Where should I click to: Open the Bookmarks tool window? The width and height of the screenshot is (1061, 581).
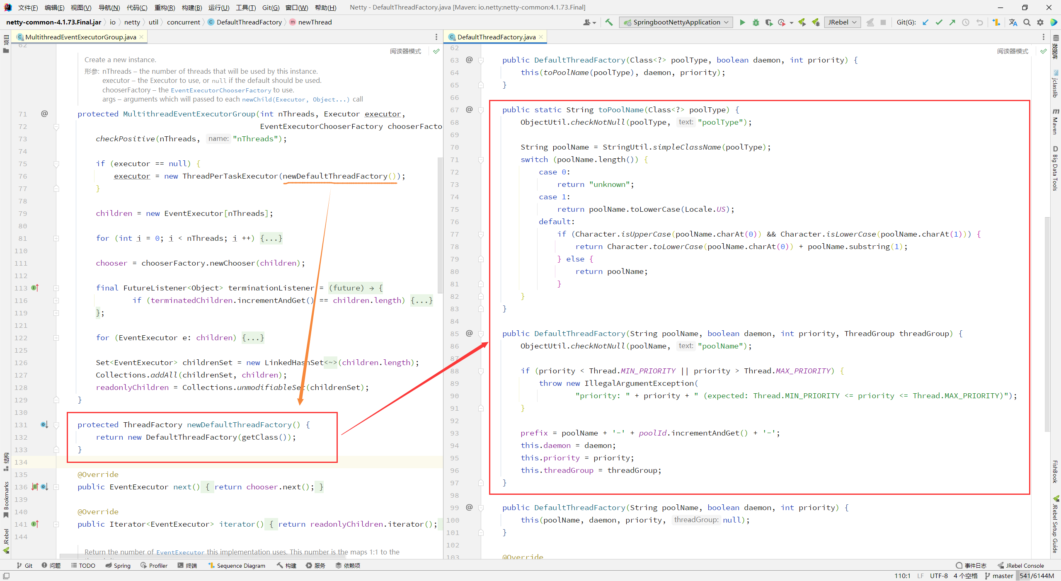point(6,500)
